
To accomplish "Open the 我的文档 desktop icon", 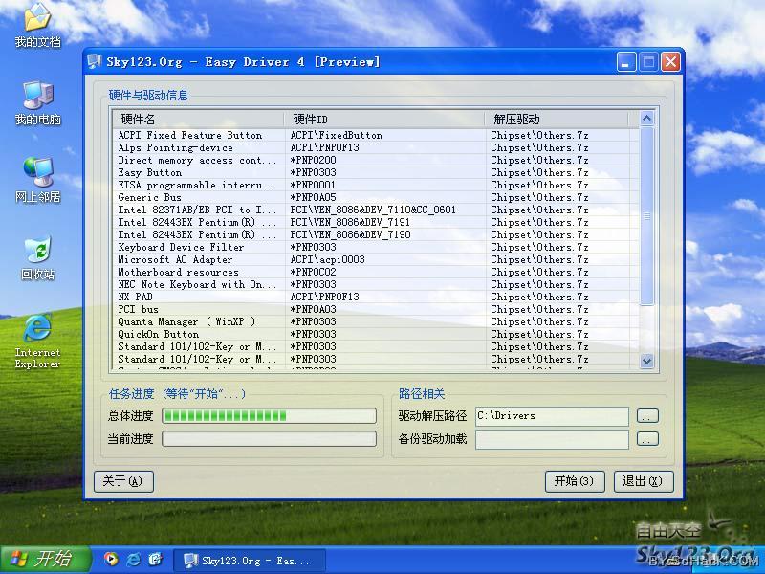I will pyautogui.click(x=37, y=26).
